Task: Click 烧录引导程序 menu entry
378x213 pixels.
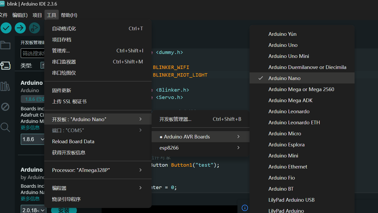Action: [x=98, y=199]
